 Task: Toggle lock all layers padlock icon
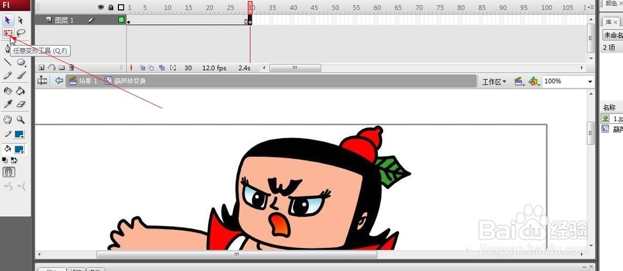point(111,7)
